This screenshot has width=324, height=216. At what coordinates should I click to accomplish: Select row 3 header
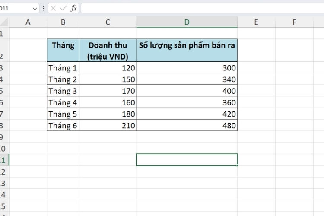[x=4, y=67]
